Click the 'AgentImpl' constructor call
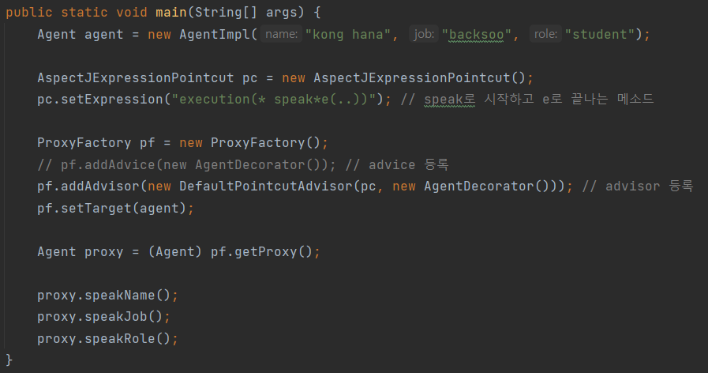Viewport: 708px width, 373px height. click(215, 34)
